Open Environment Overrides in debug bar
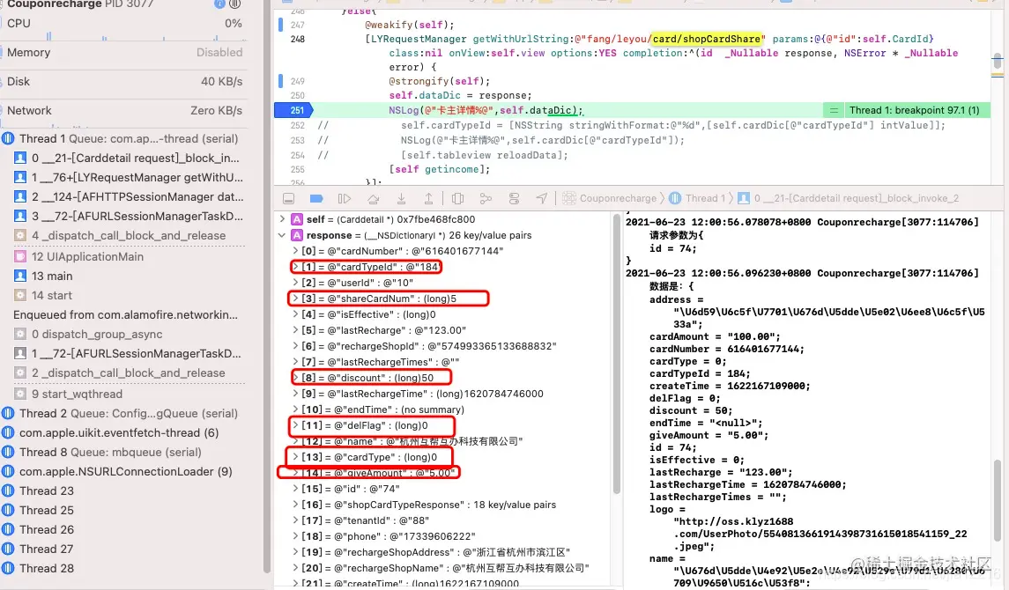The height and width of the screenshot is (590, 1009). [x=514, y=199]
